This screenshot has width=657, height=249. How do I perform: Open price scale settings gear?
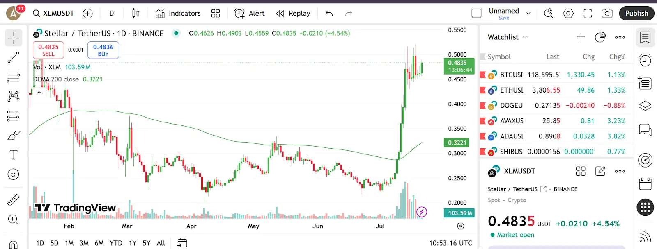tap(461, 226)
